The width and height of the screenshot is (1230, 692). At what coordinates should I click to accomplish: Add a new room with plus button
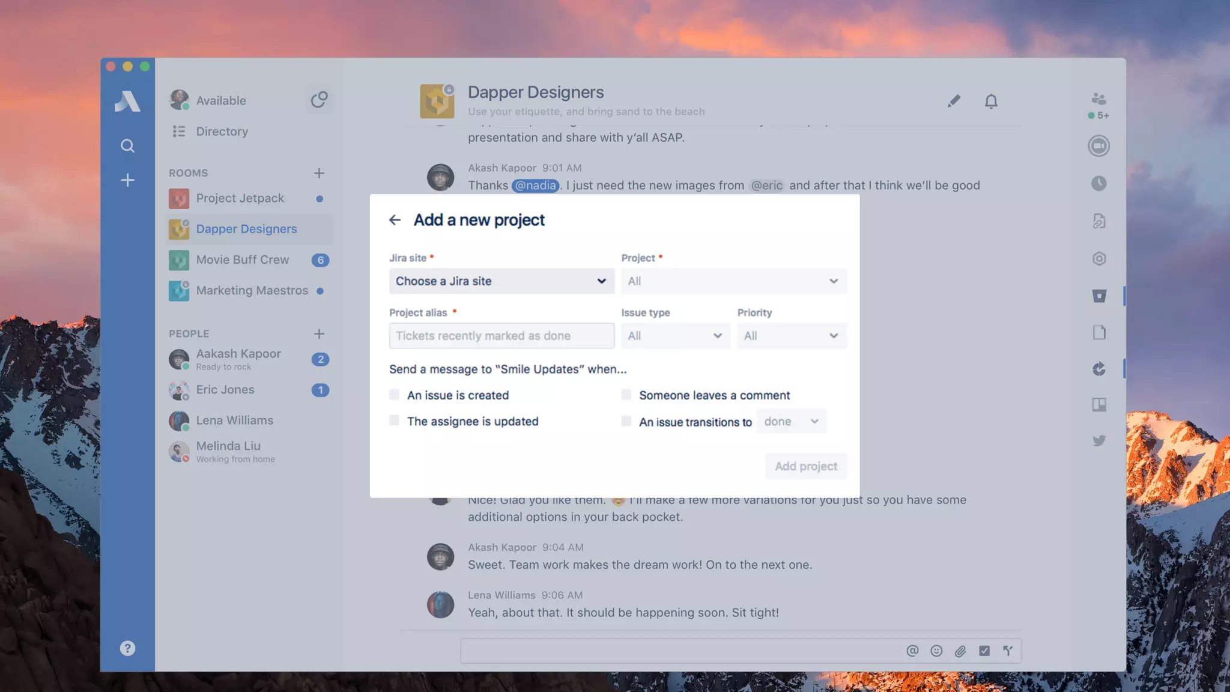click(x=319, y=173)
